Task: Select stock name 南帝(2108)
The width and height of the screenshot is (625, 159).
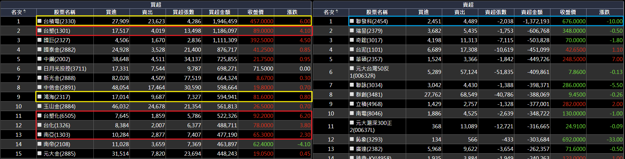Action: point(57,144)
